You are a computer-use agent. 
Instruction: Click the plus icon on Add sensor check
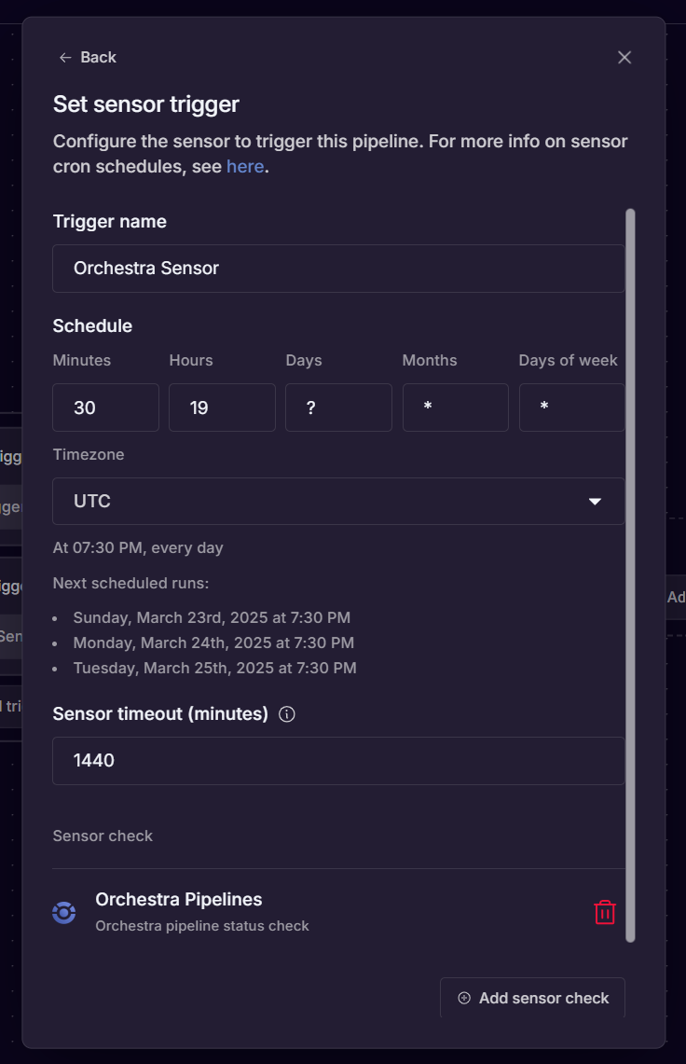pos(463,997)
